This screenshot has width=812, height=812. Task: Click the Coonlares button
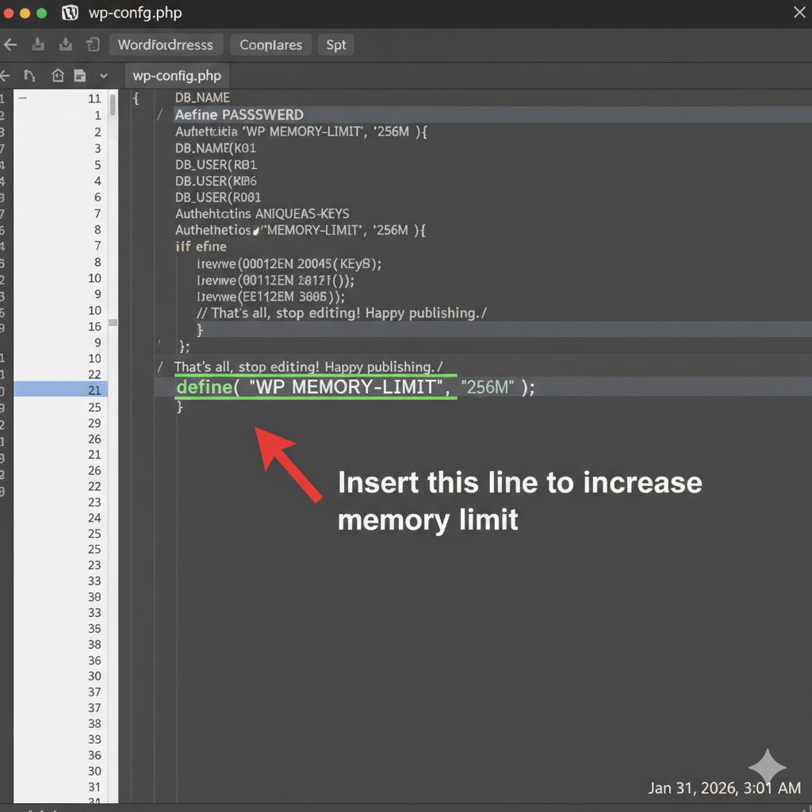click(270, 44)
